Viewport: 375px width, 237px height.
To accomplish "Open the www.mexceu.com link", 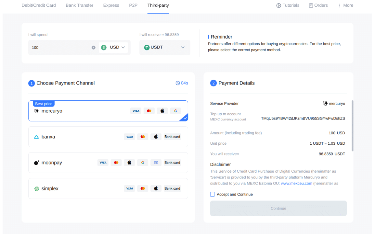I will [x=296, y=183].
